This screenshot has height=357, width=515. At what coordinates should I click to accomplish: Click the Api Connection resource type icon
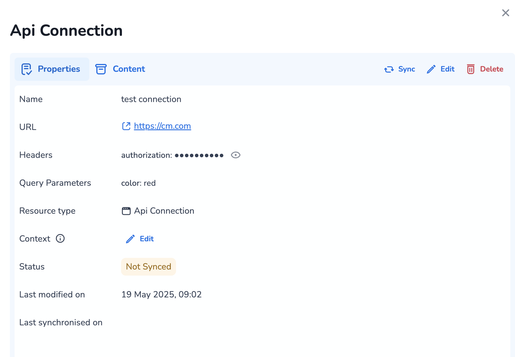click(x=126, y=211)
